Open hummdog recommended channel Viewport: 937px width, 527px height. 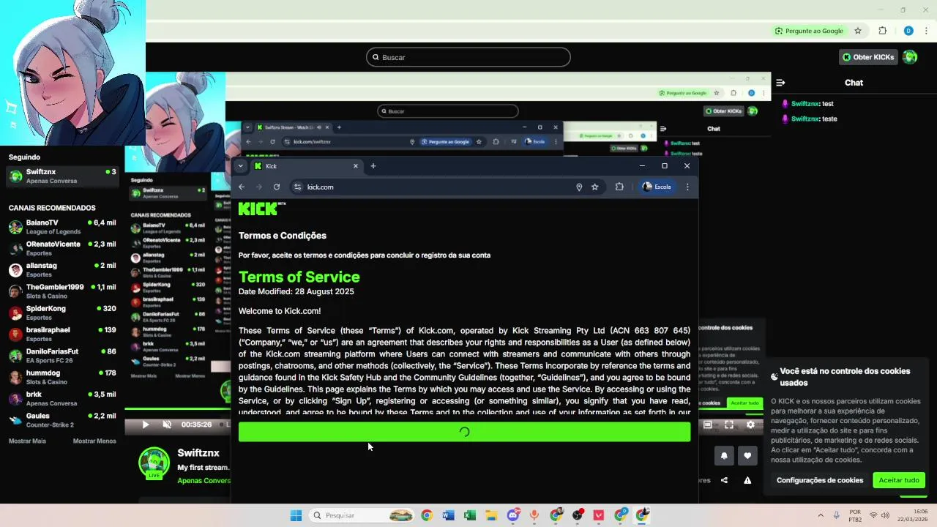(x=61, y=377)
